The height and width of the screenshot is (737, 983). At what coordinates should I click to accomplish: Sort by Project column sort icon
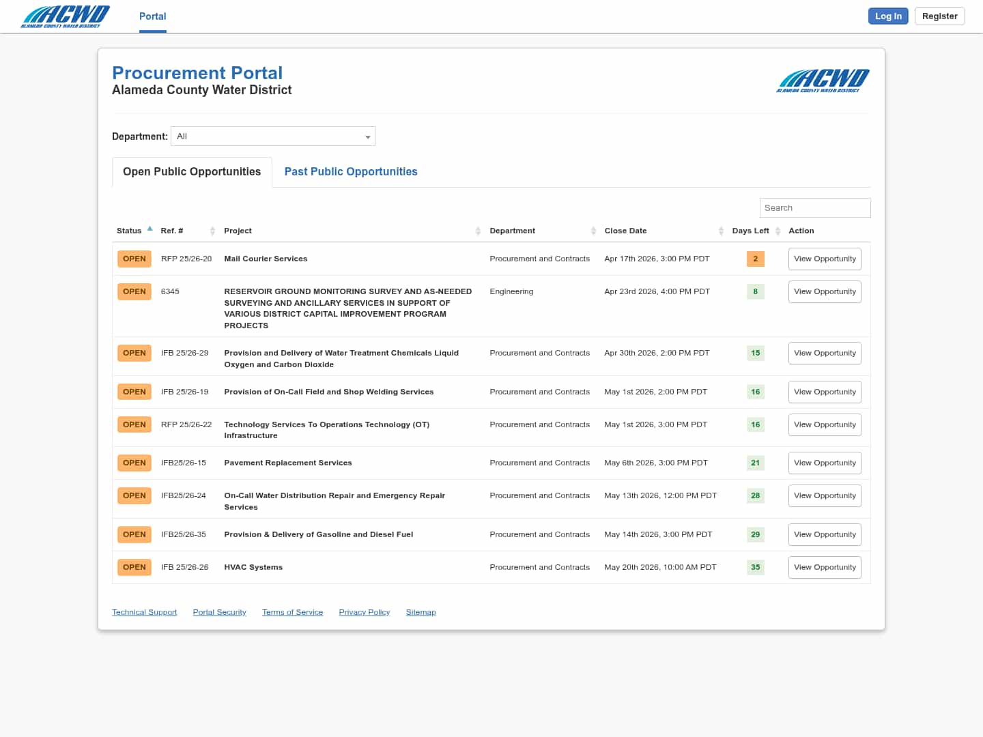coord(478,231)
